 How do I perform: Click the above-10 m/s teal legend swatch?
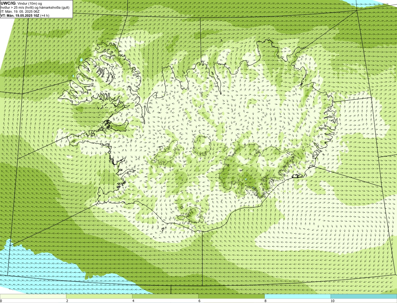[x=364, y=296]
